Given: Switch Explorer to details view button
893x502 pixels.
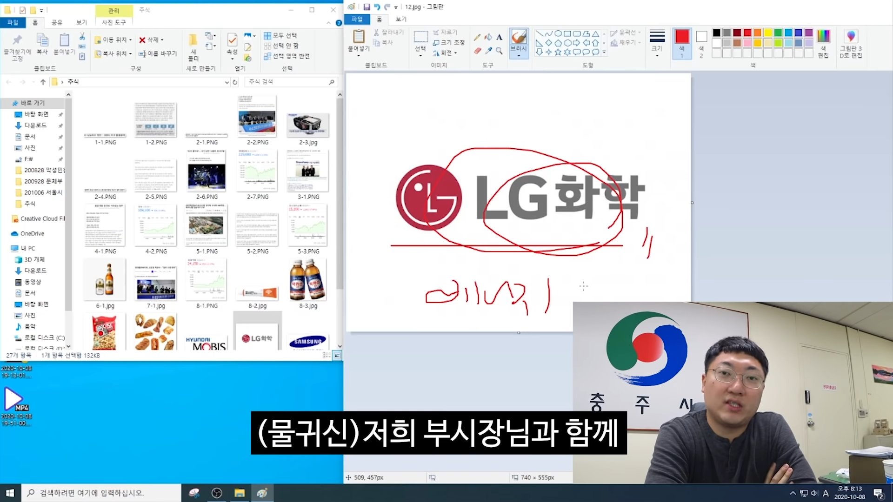Looking at the screenshot, I should click(x=327, y=356).
